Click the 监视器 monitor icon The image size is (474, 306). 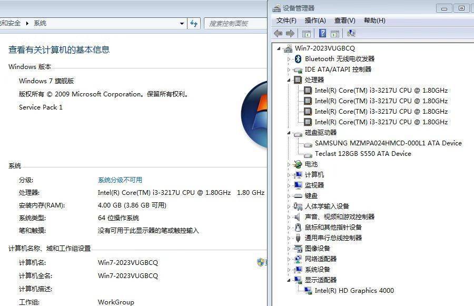[x=298, y=185]
